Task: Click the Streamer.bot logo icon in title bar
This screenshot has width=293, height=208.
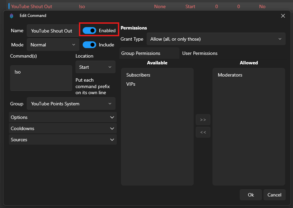Action: pyautogui.click(x=12, y=16)
